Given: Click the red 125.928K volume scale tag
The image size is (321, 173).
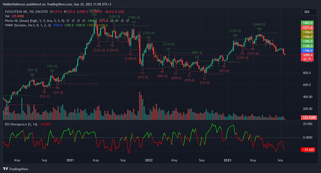Looking at the screenshot, I should click(309, 118).
